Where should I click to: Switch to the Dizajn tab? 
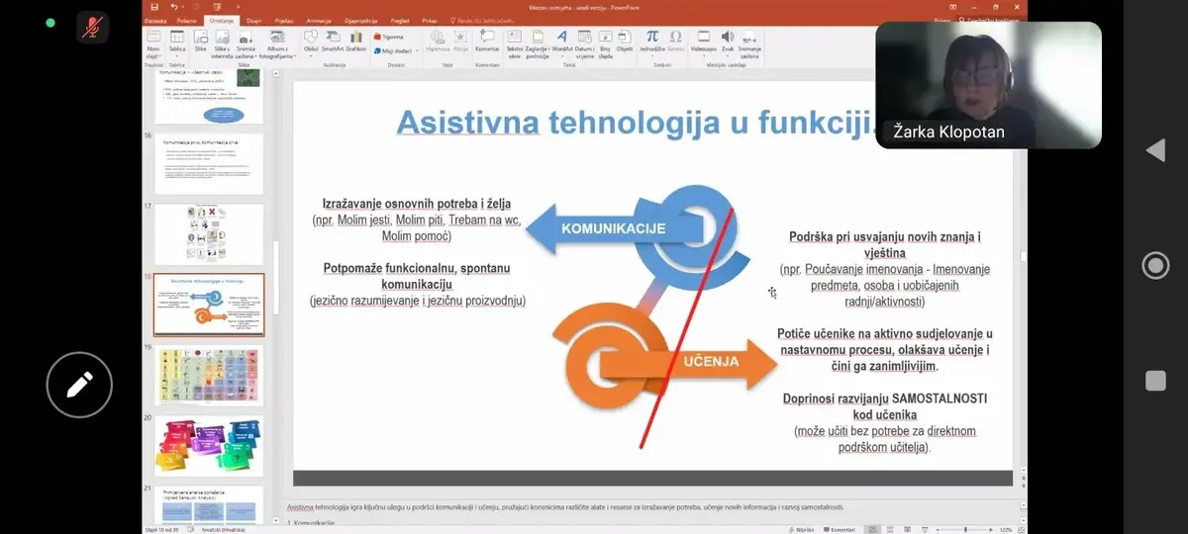pyautogui.click(x=253, y=20)
